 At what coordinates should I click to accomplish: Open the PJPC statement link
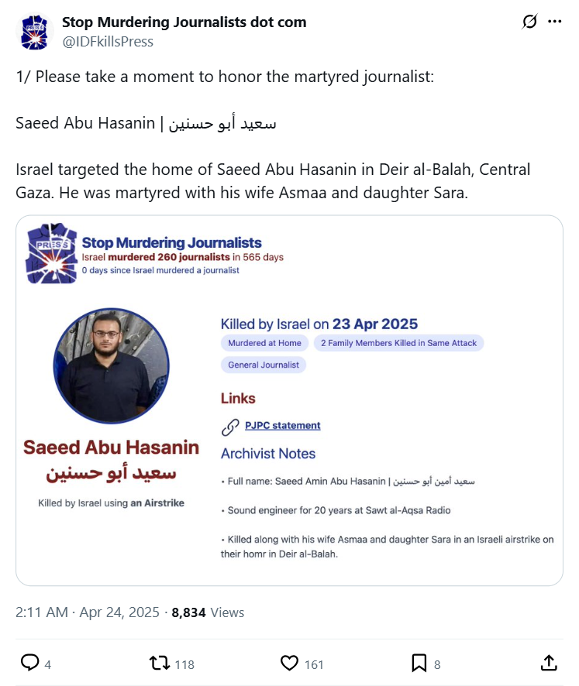tap(282, 425)
